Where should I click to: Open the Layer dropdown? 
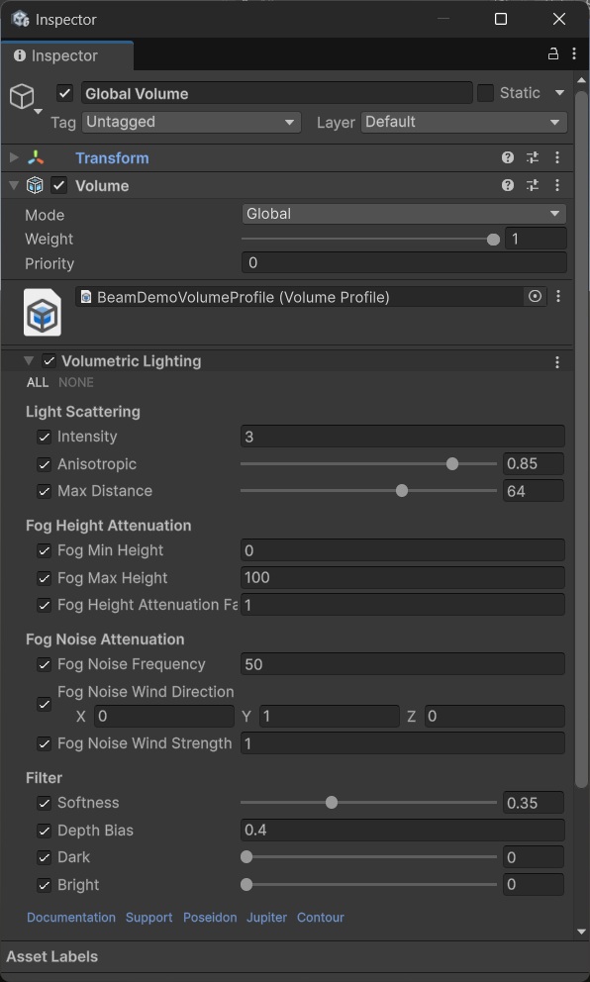click(463, 122)
